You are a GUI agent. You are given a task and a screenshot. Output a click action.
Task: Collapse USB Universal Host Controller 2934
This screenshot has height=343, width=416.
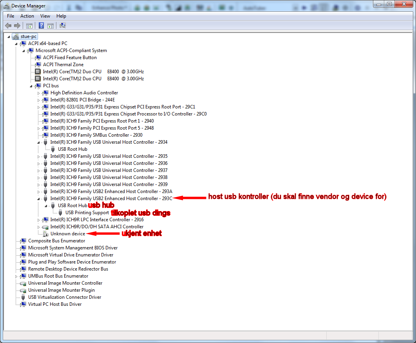pos(38,143)
